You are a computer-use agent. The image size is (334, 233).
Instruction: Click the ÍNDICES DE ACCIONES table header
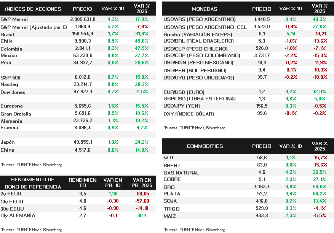coord(34,9)
